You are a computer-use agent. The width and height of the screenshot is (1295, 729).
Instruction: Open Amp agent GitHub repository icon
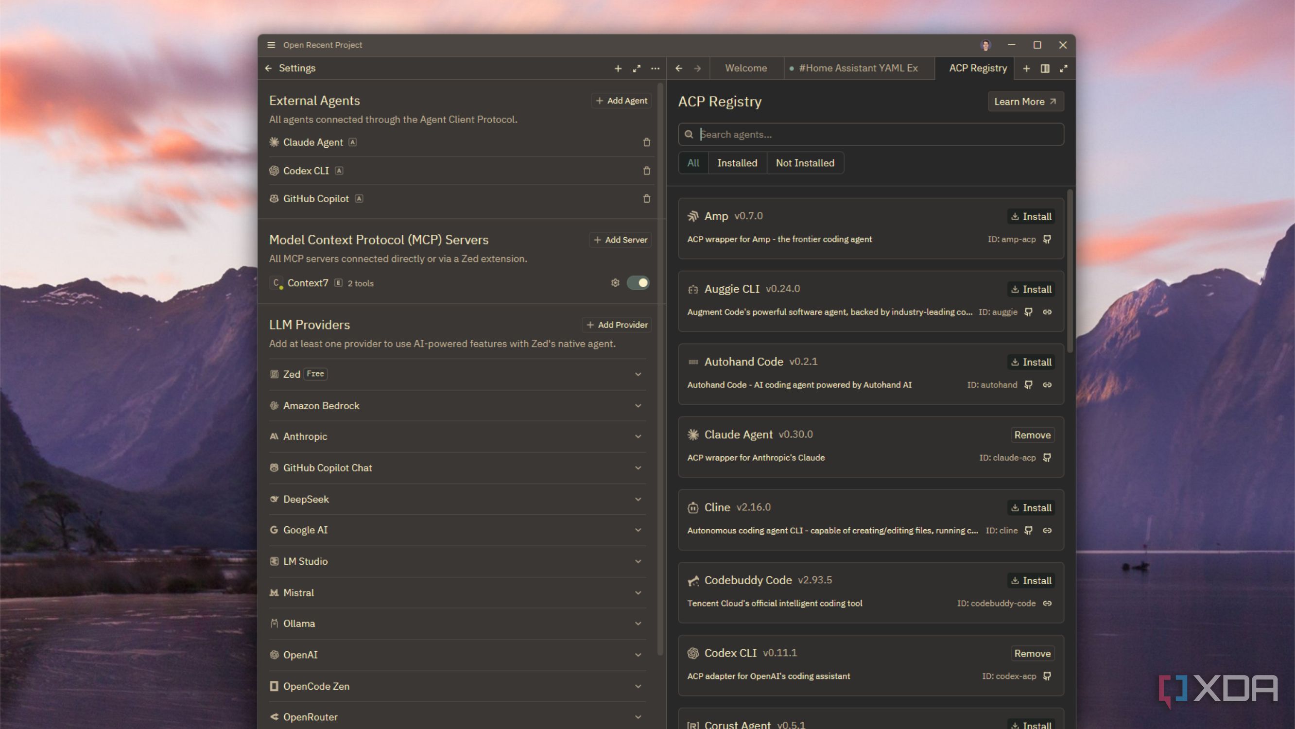(x=1047, y=239)
